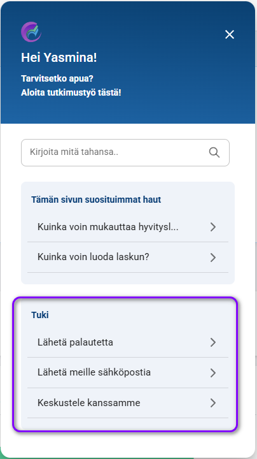Select 'Lähetä palautetta' support option
This screenshot has width=257, height=459.
(x=128, y=342)
